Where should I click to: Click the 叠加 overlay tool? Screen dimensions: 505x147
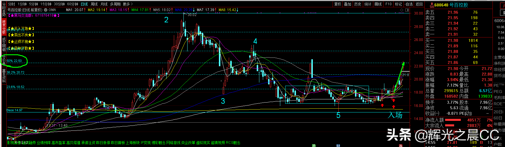click(347, 4)
